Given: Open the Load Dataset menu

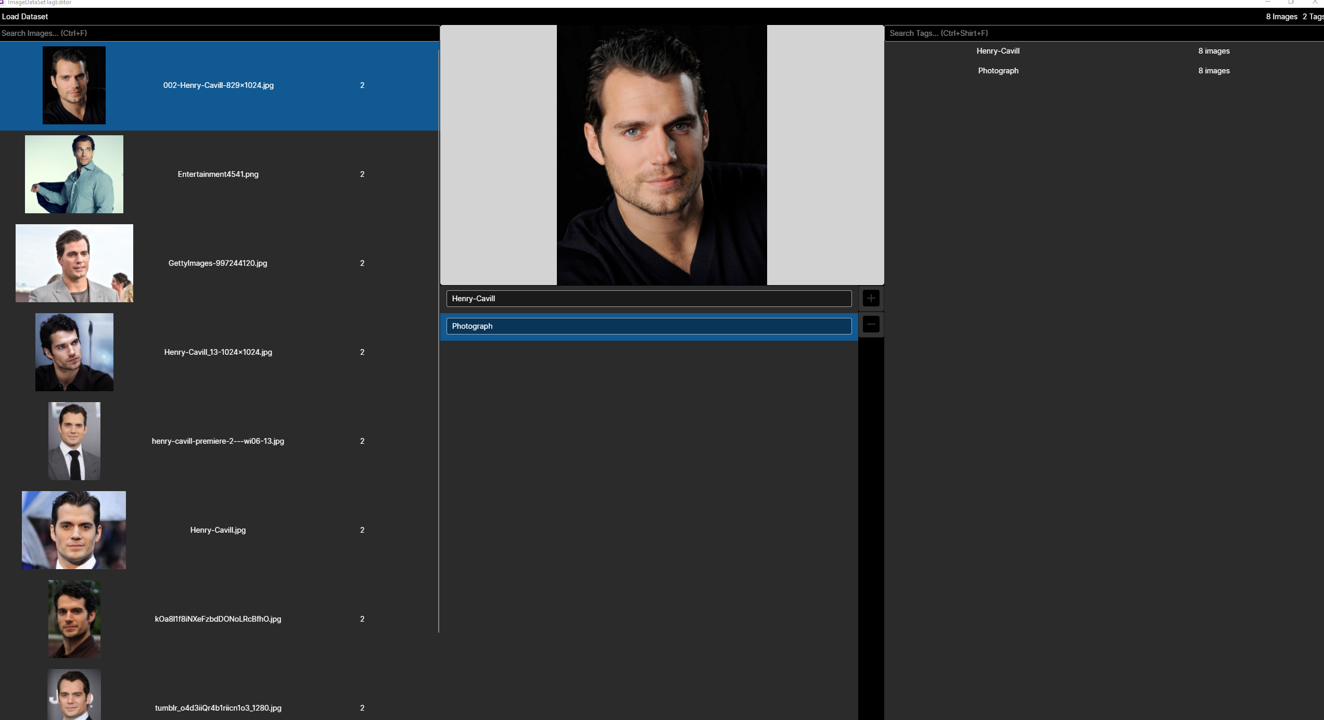Looking at the screenshot, I should pos(25,17).
